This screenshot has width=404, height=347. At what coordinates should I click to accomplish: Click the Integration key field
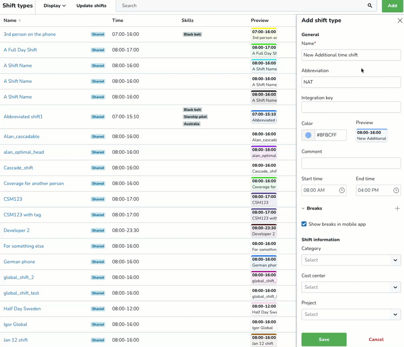pos(351,107)
